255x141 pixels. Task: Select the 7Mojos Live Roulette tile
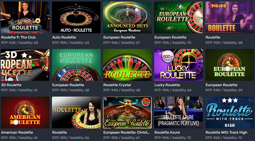(x=229, y=17)
